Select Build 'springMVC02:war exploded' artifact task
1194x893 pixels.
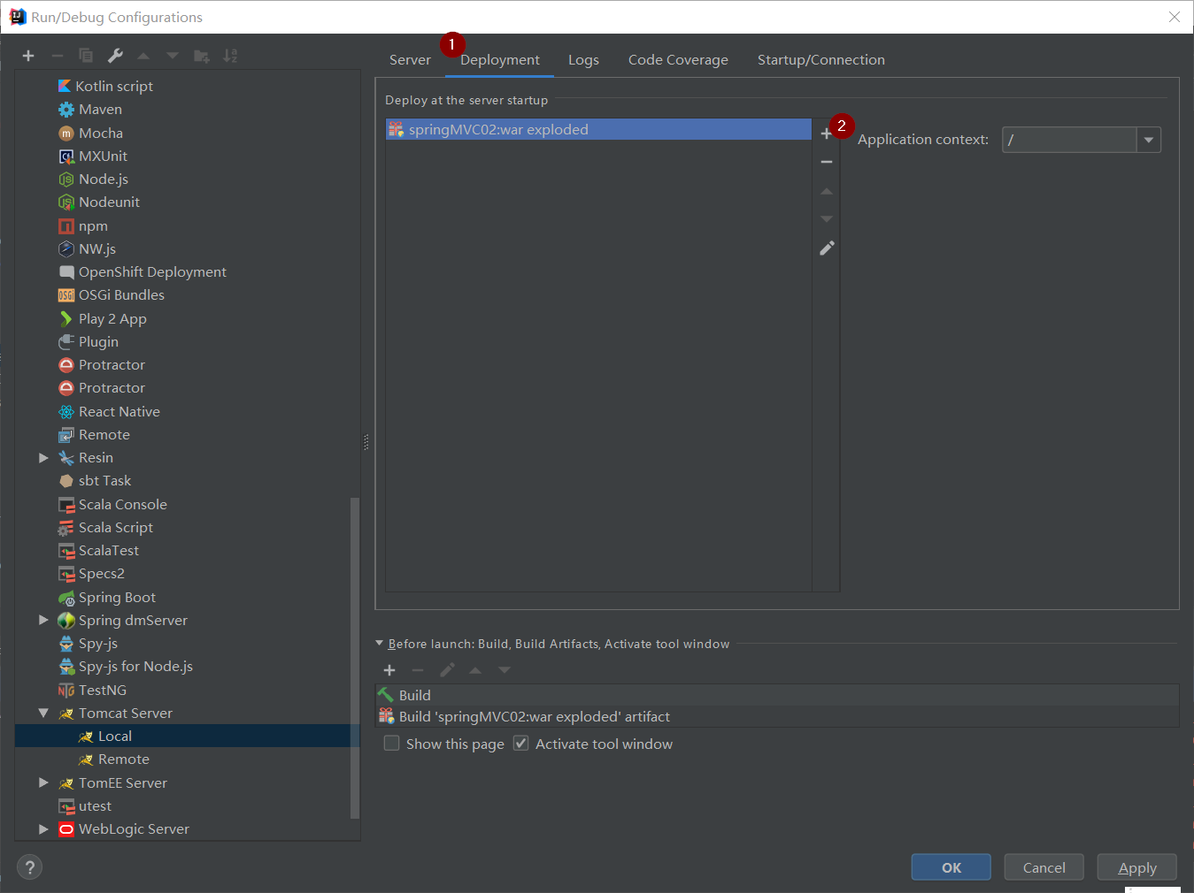tap(777, 716)
